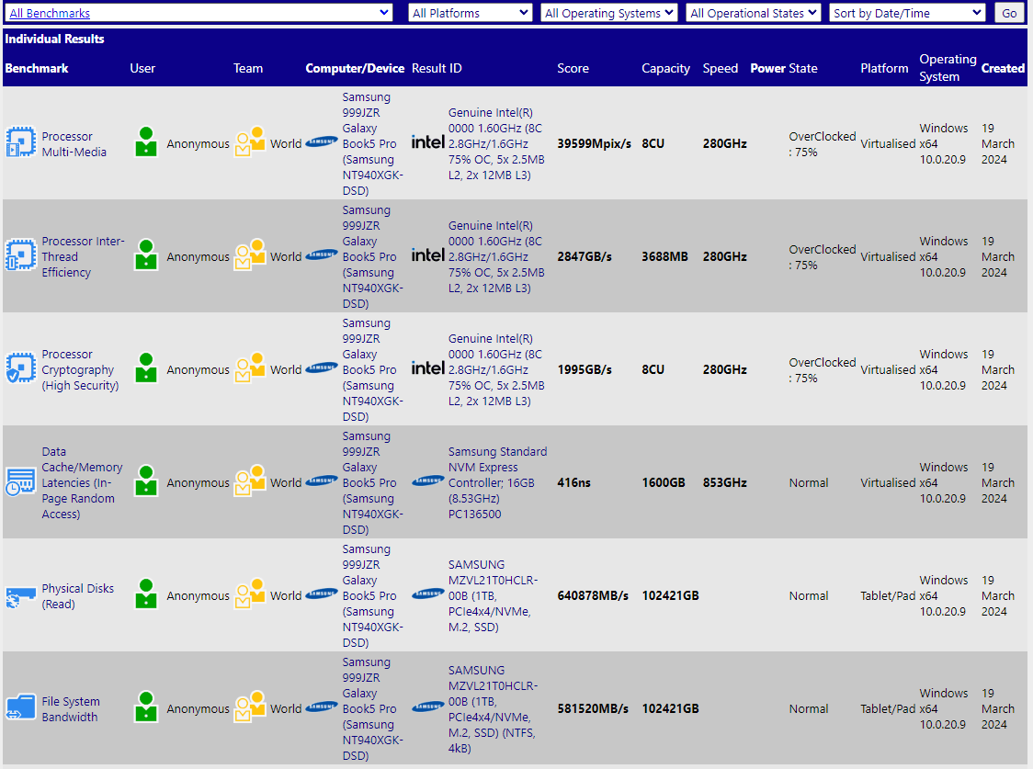Expand the All Platforms dropdown

[x=470, y=13]
